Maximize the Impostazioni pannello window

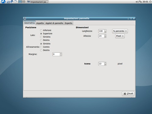(x=131, y=19)
